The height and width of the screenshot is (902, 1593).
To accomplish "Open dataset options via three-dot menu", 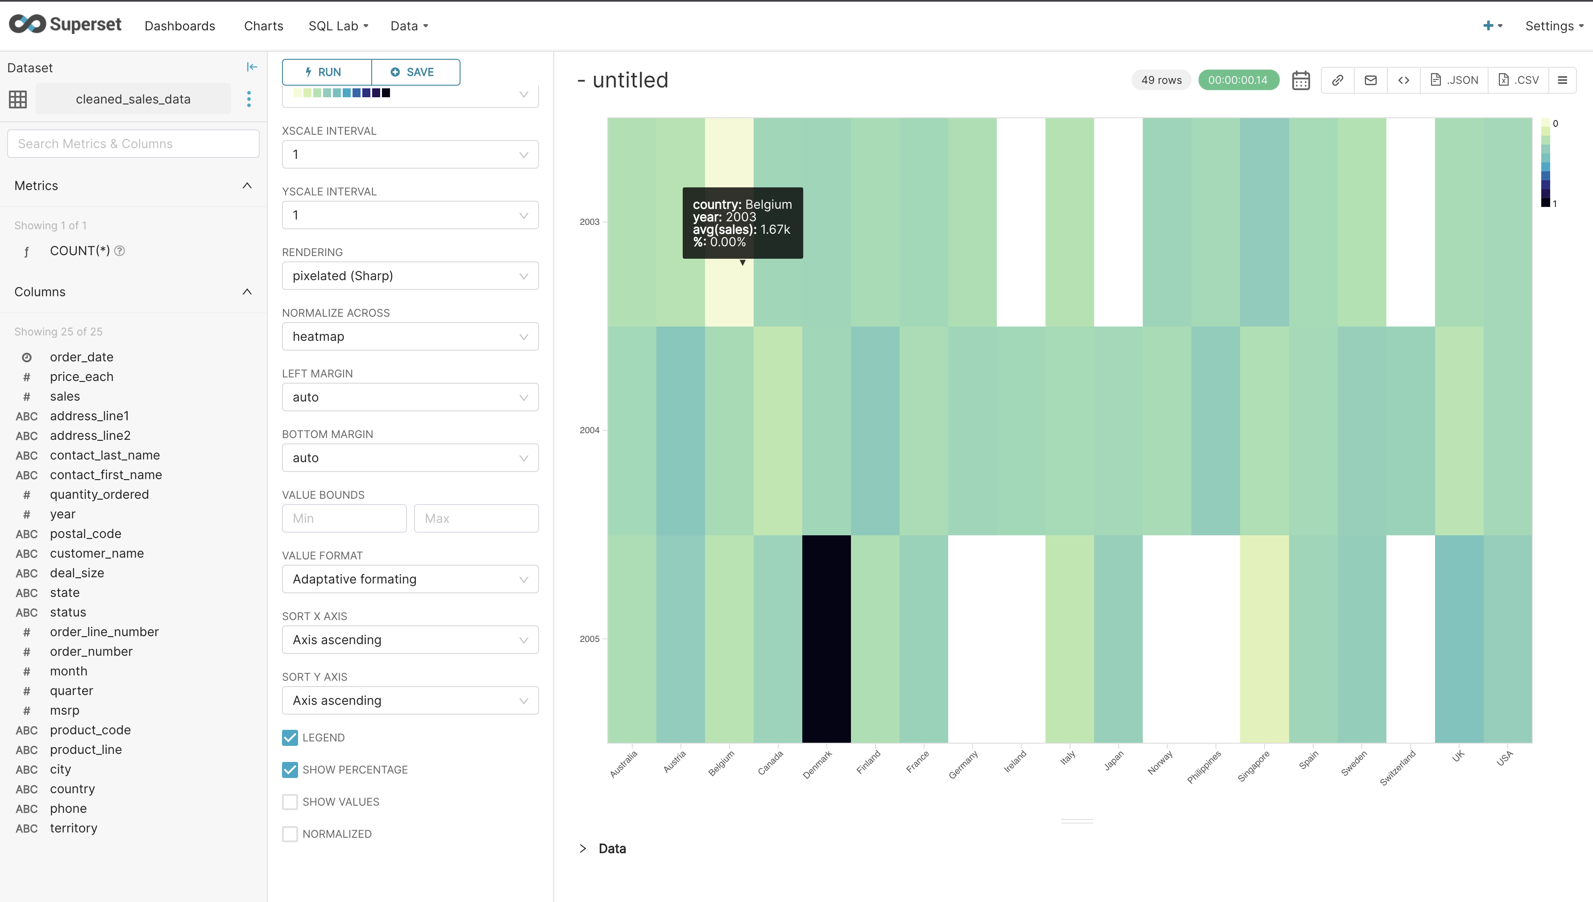I will click(249, 99).
